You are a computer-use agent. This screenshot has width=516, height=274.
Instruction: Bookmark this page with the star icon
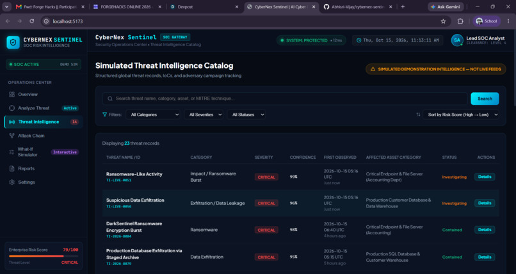443,21
